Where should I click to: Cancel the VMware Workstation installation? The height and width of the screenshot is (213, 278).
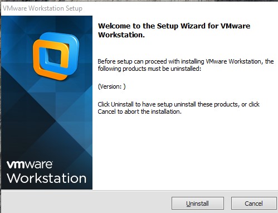pyautogui.click(x=253, y=204)
